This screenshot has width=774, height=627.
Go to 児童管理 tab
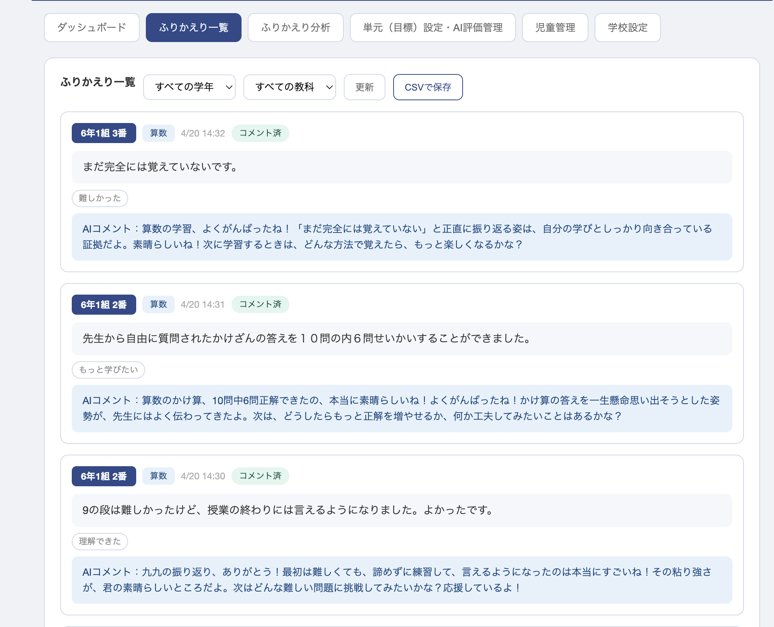coord(555,27)
